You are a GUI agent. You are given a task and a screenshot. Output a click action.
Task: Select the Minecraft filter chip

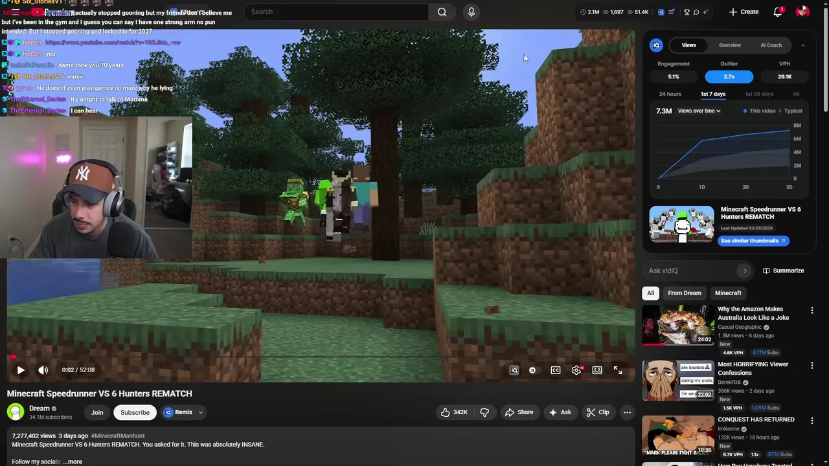tap(728, 293)
